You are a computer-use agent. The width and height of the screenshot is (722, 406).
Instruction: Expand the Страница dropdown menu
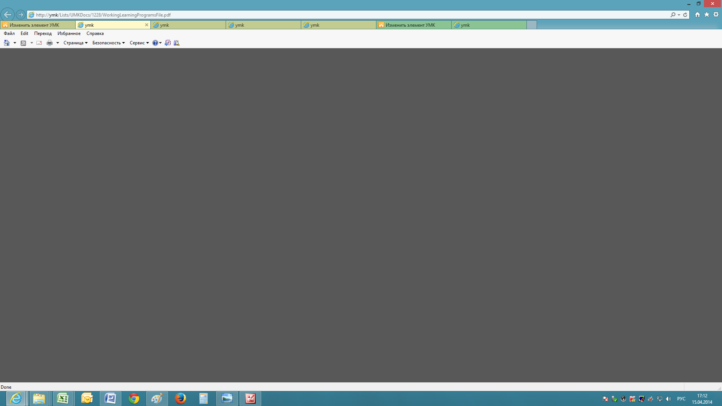point(75,43)
